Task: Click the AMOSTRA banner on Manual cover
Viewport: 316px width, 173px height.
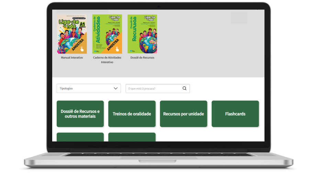Action: pos(78,45)
